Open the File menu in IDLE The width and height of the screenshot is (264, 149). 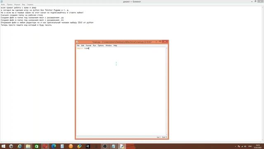[x=78, y=46]
